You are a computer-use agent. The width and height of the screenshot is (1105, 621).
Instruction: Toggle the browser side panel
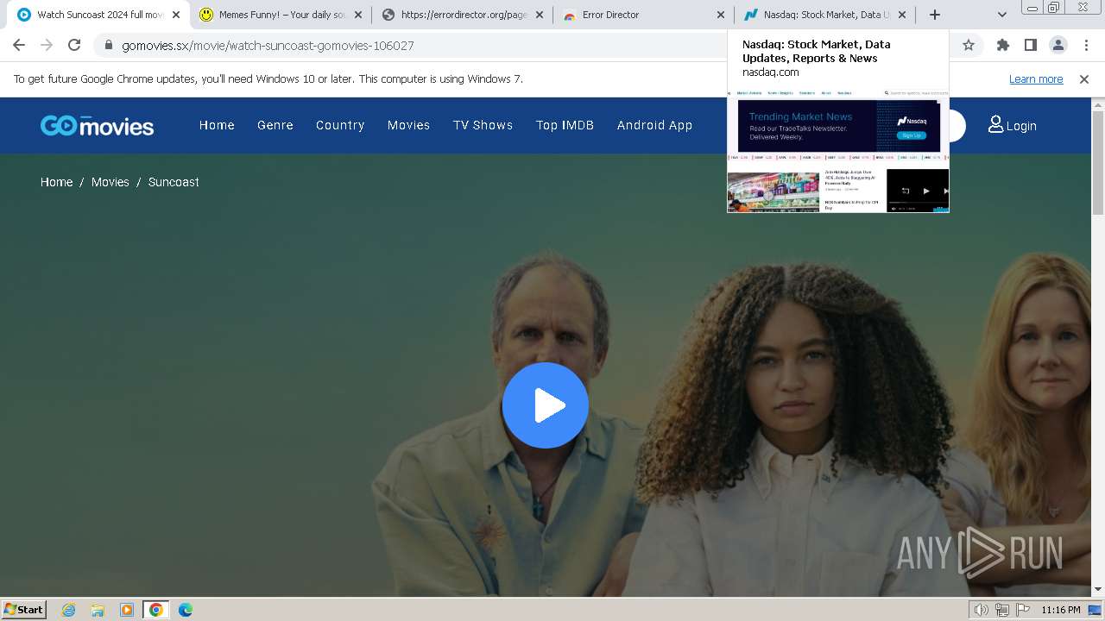[x=1030, y=45]
